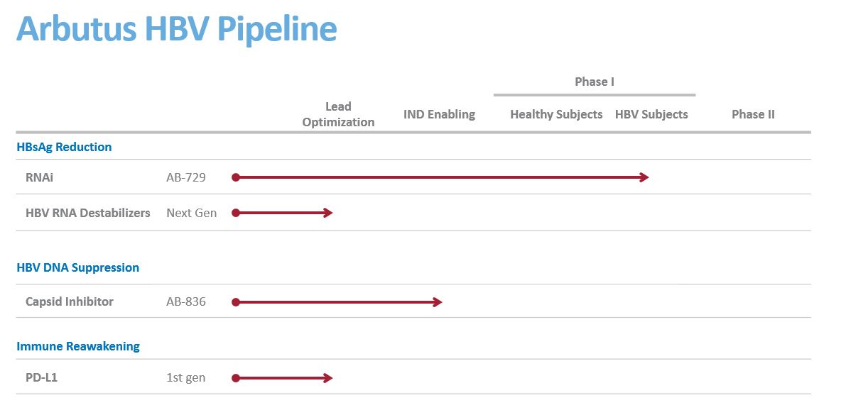Click the arrowhead of the AB-836 line

pyautogui.click(x=438, y=302)
